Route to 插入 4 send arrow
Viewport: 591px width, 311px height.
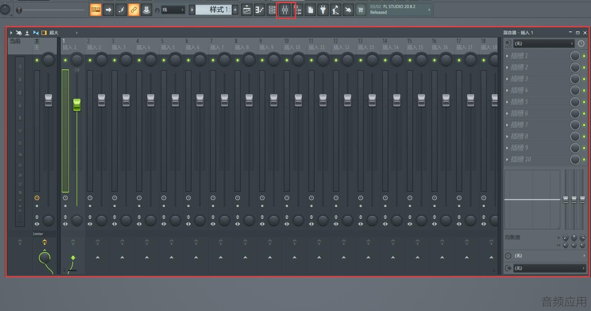[147, 257]
